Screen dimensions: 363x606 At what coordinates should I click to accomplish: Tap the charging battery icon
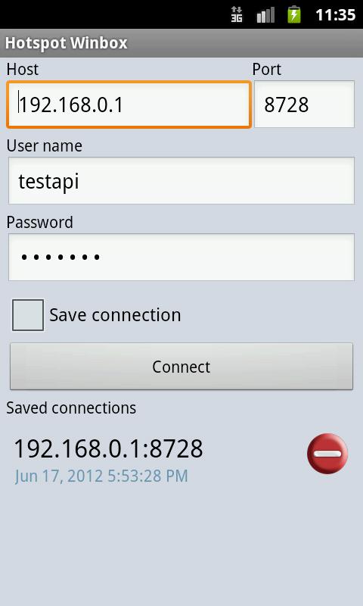[x=294, y=14]
